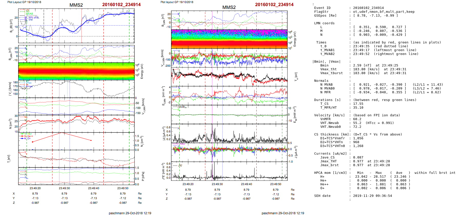Click the left plot's MMS2 title
Viewport: 462px width, 215px height.
click(76, 5)
